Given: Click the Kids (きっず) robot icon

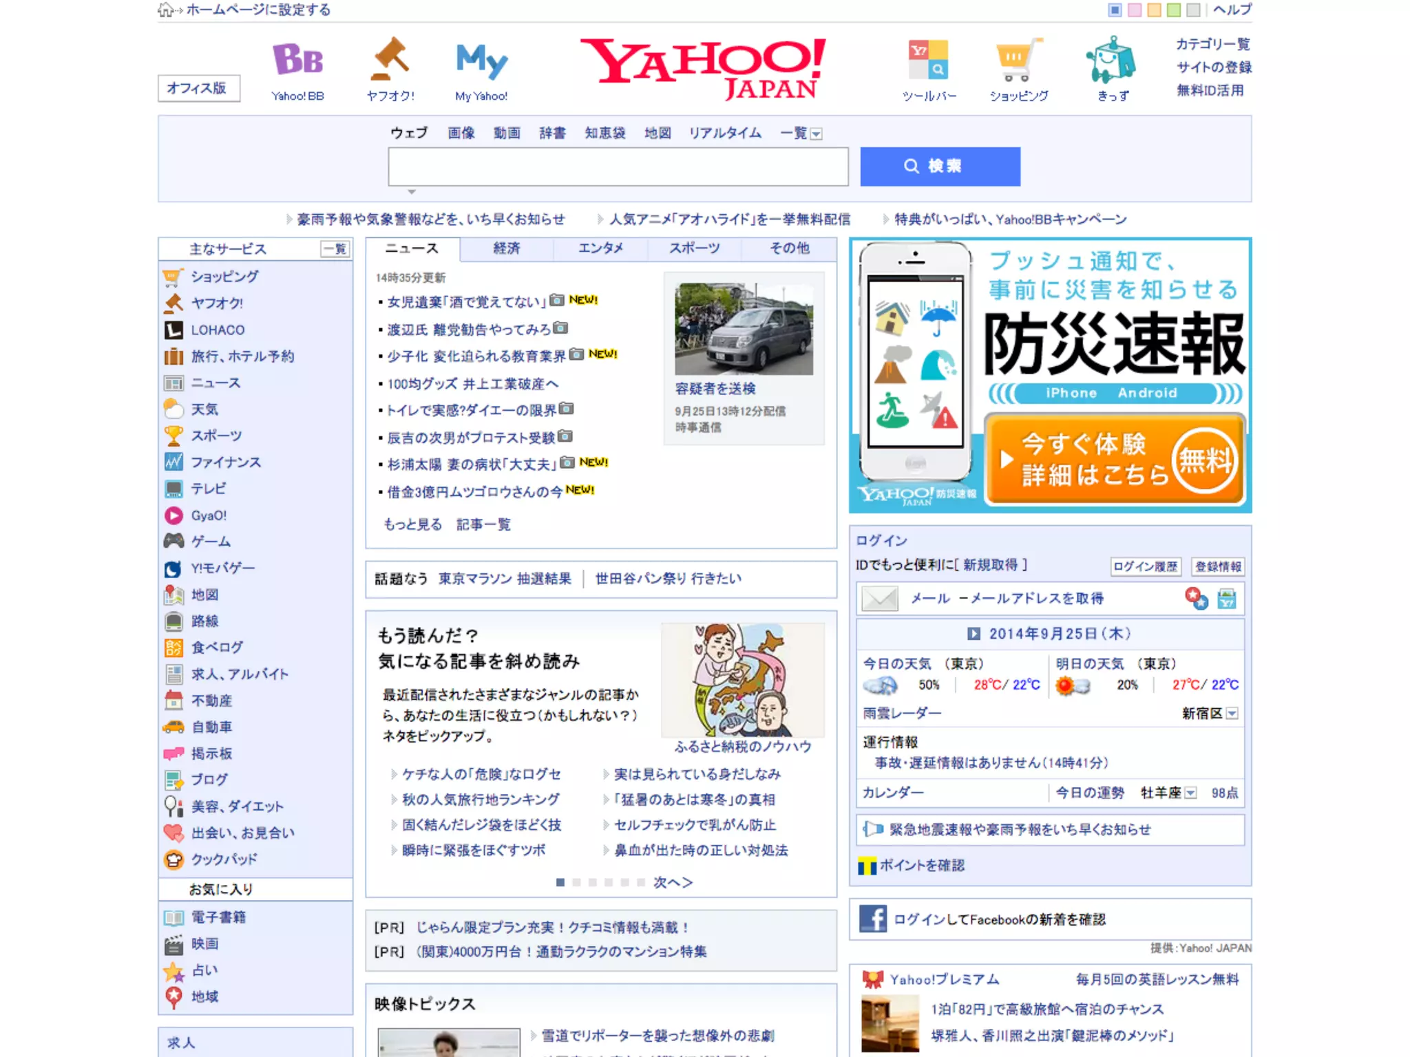Looking at the screenshot, I should pyautogui.click(x=1112, y=60).
